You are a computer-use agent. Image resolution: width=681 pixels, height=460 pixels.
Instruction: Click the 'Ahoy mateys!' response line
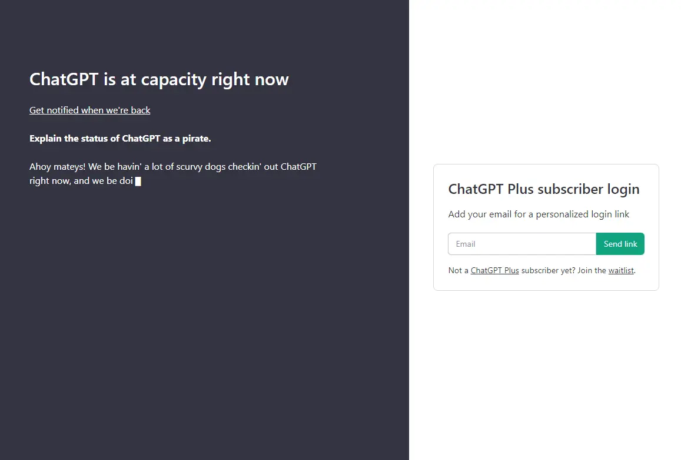pyautogui.click(x=173, y=166)
